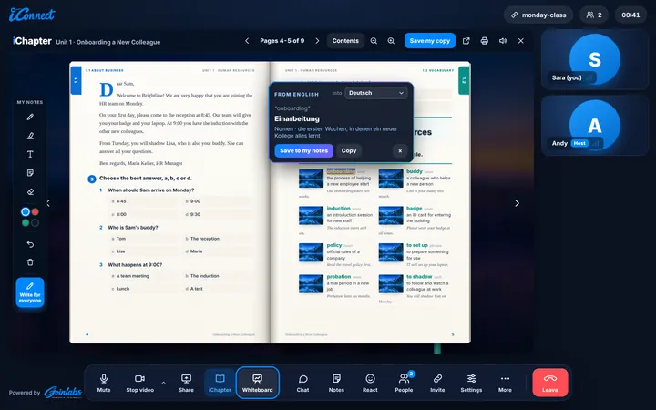This screenshot has width=656, height=410.
Task: Mute the microphone
Action: 104,384
